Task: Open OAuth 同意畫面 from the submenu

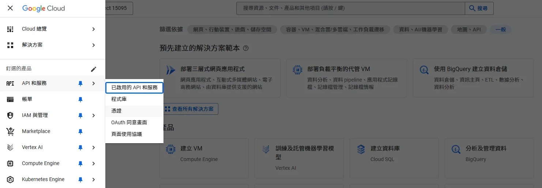Action: click(x=134, y=122)
